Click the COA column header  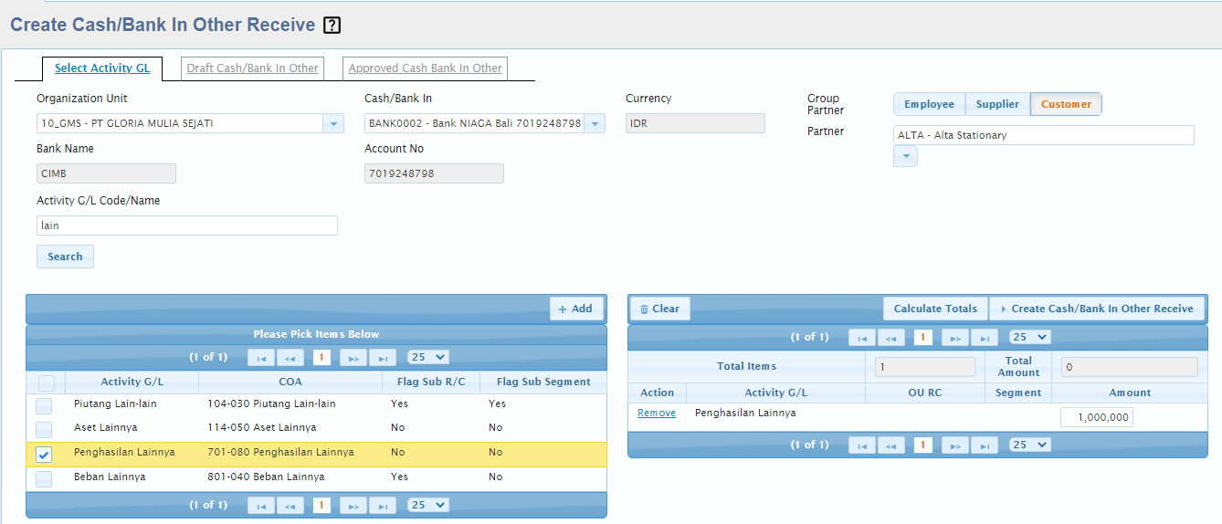(290, 382)
